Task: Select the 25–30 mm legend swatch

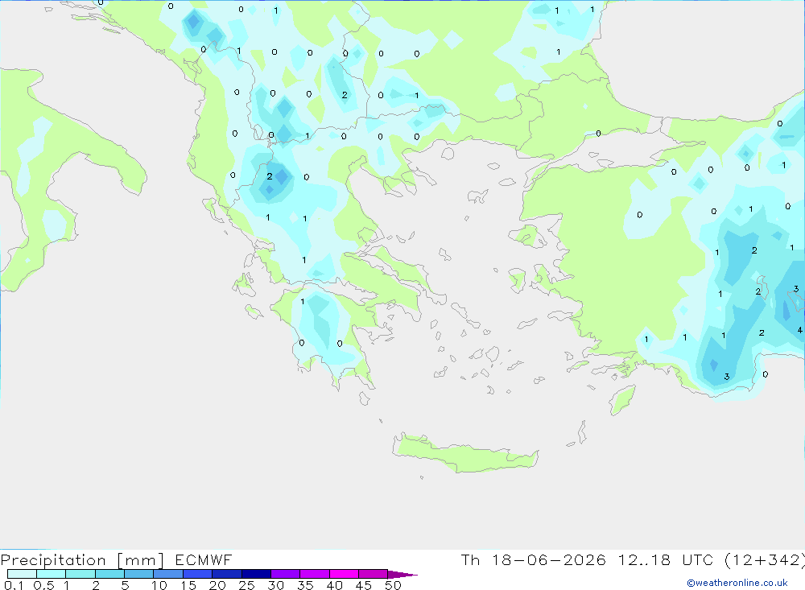Action: click(x=256, y=574)
